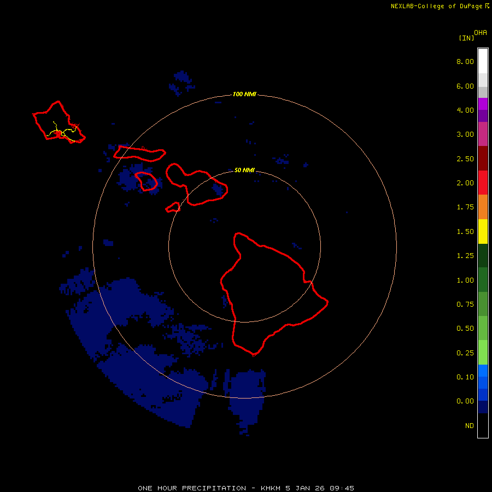Click the dark red 2.50 legend swatch
Screen dimensions: 492x492
[483, 159]
